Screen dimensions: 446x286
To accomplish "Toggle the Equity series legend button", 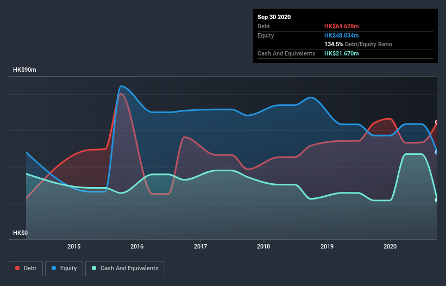I will pos(64,269).
